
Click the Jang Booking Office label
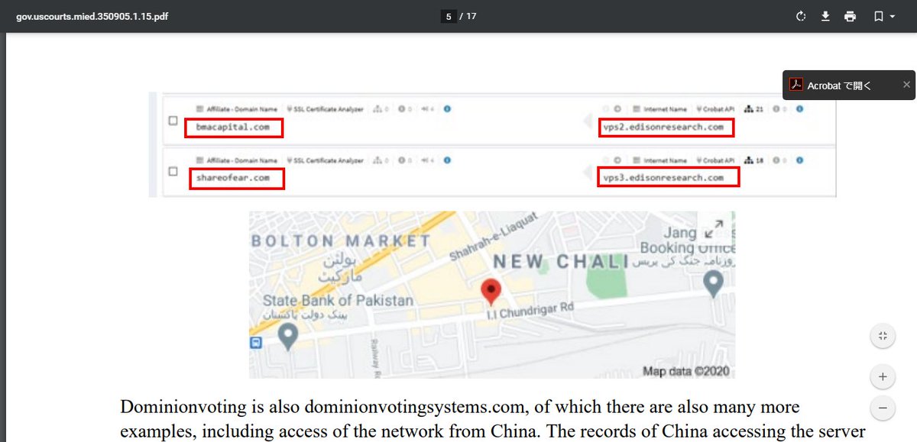(688, 240)
